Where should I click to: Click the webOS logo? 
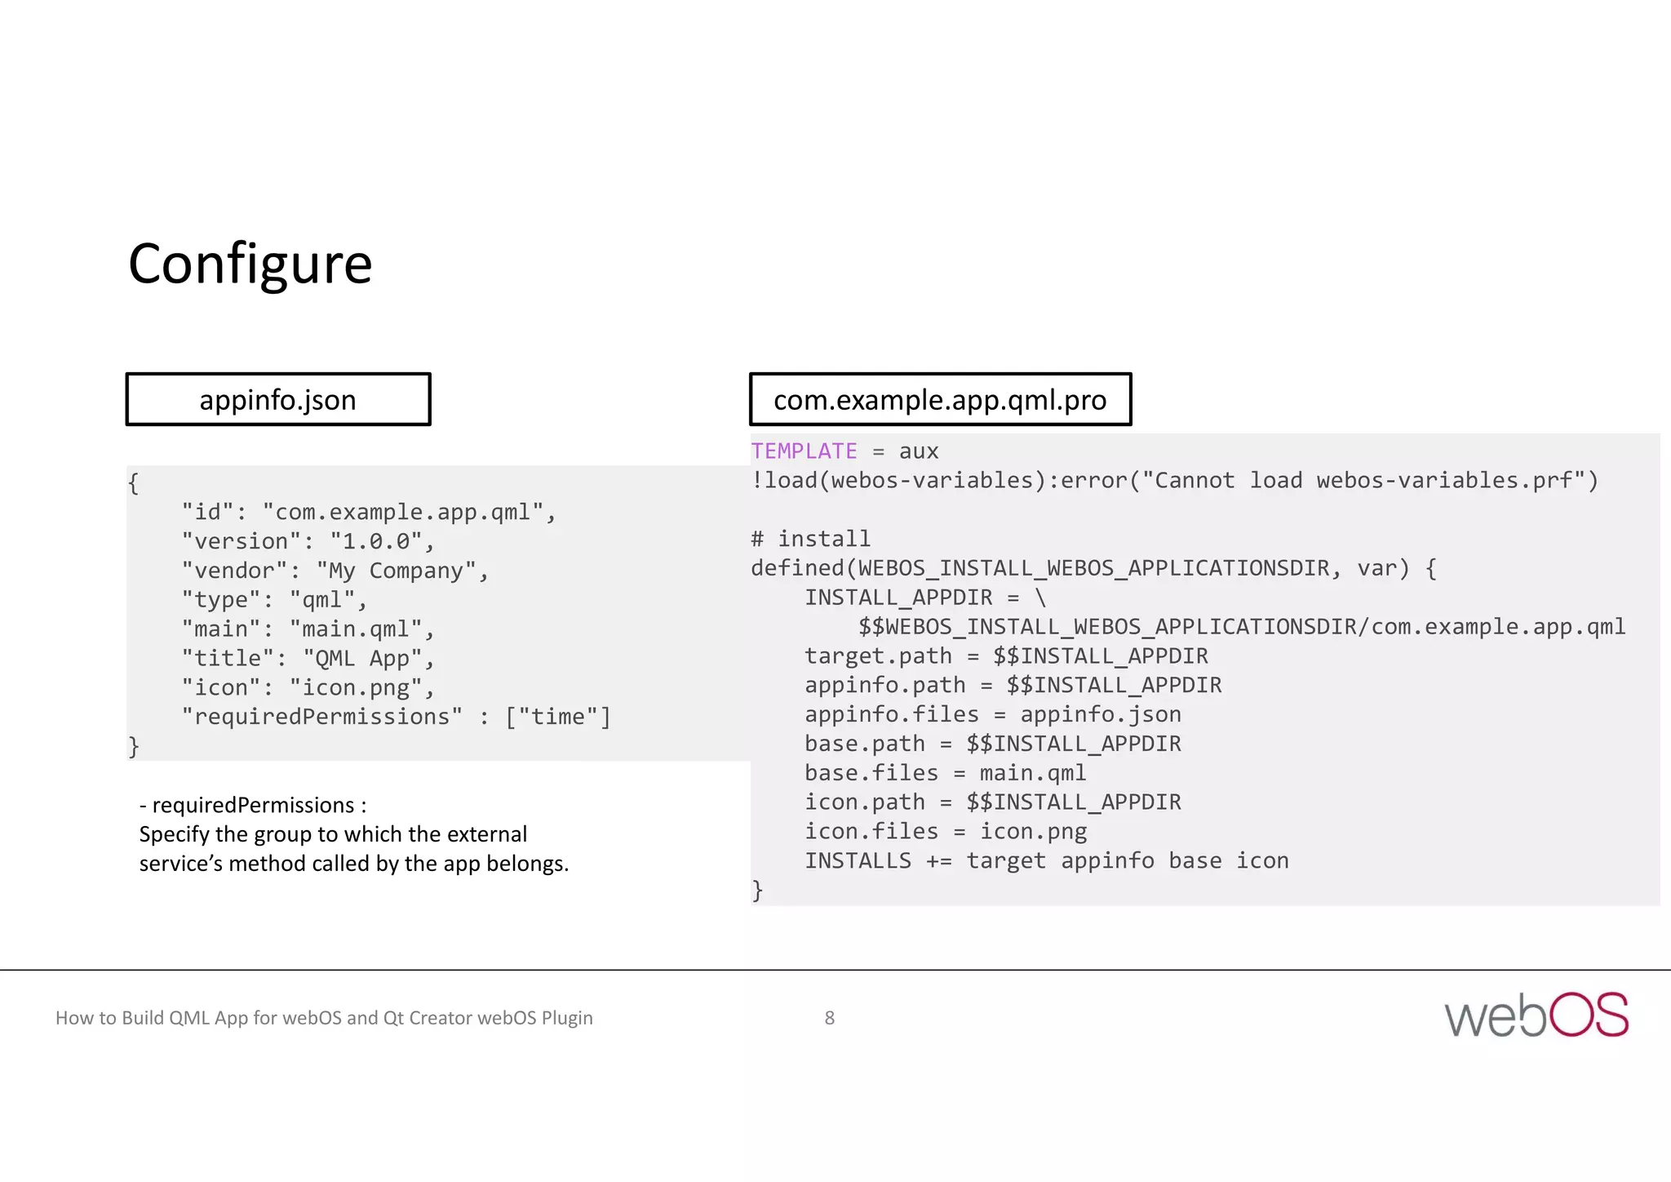click(x=1536, y=1015)
